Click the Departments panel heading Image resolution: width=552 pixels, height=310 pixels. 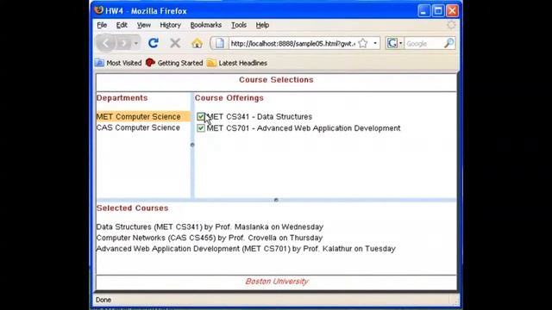click(122, 98)
